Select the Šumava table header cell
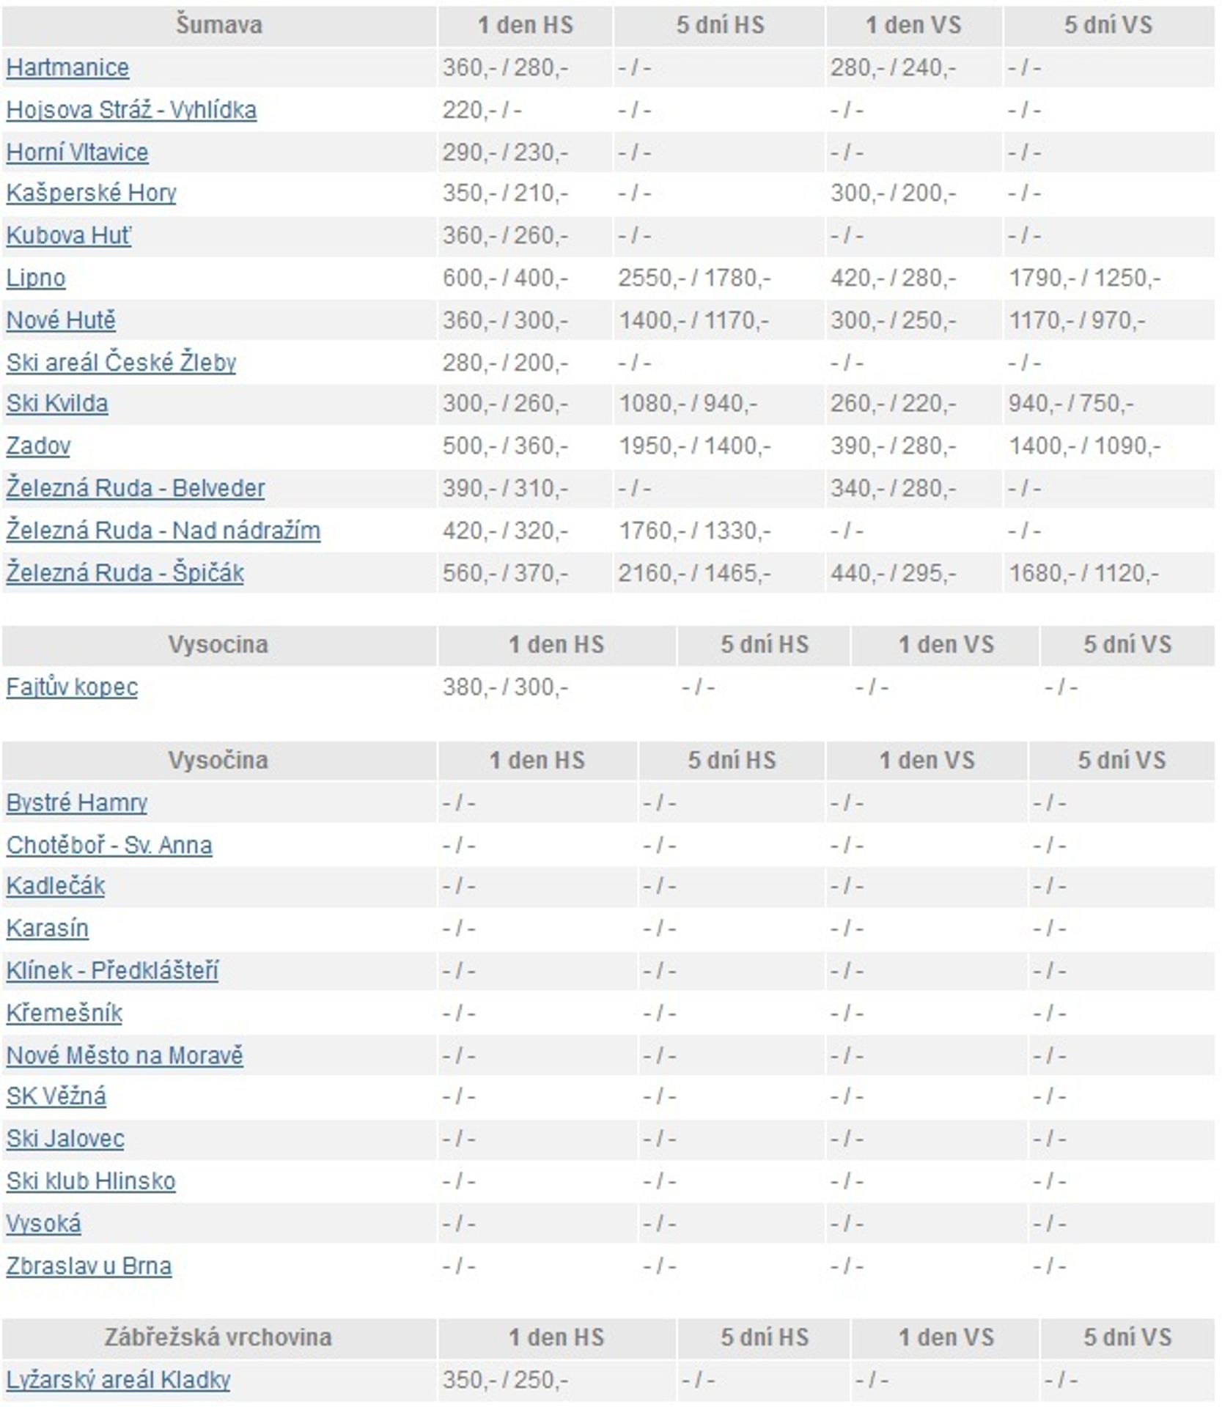The height and width of the screenshot is (1407, 1222). 218,26
